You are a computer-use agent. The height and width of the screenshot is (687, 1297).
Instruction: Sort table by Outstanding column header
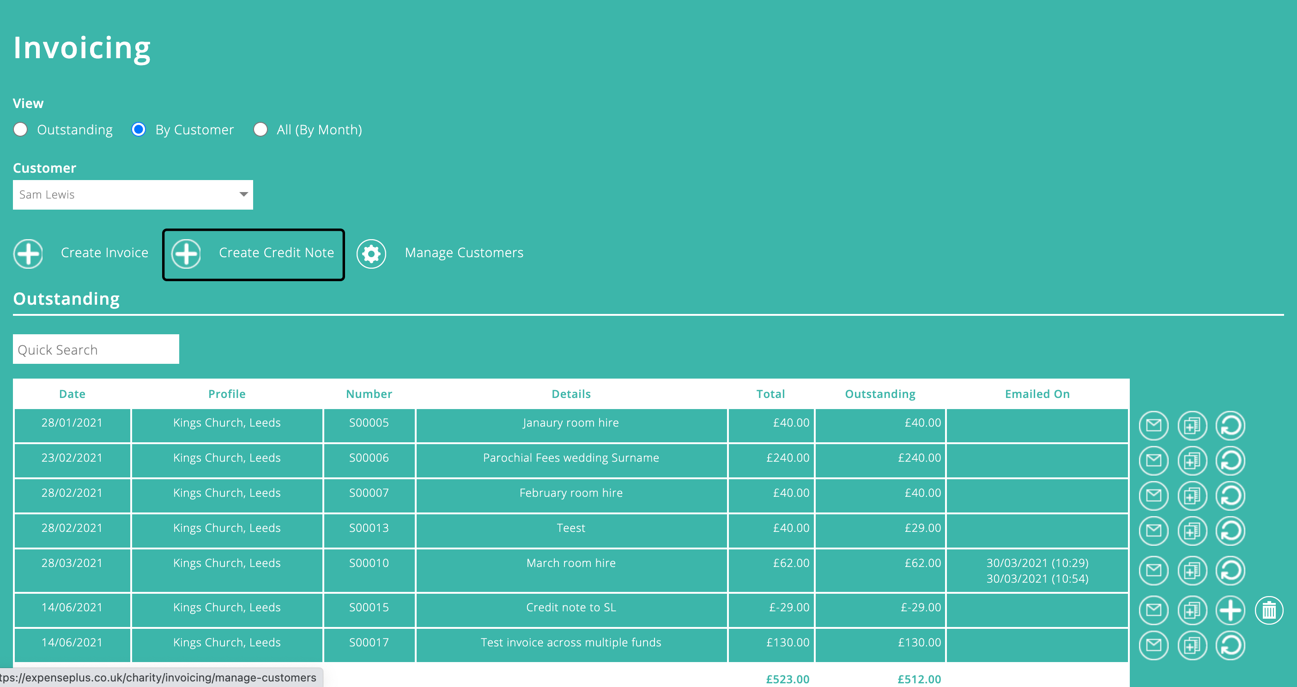[879, 394]
